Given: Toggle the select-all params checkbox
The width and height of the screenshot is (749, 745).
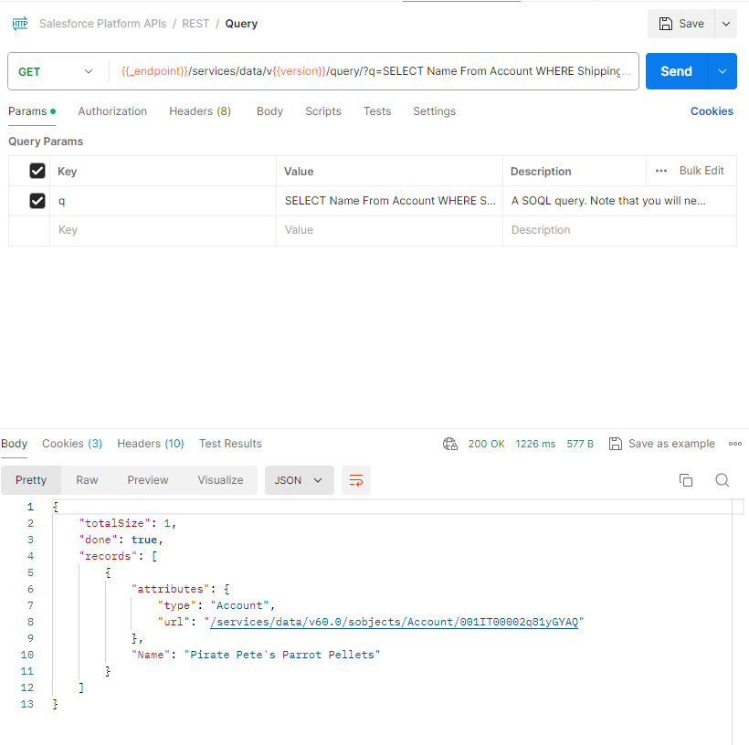Looking at the screenshot, I should pyautogui.click(x=37, y=171).
